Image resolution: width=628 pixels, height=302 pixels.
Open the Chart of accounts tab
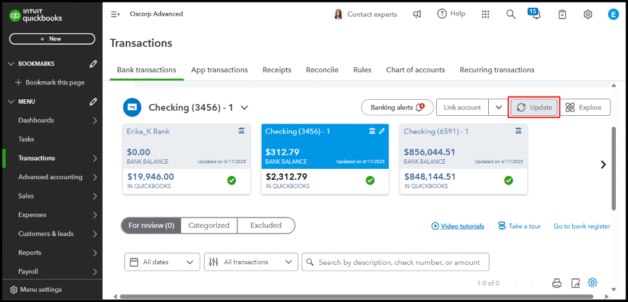click(x=415, y=70)
